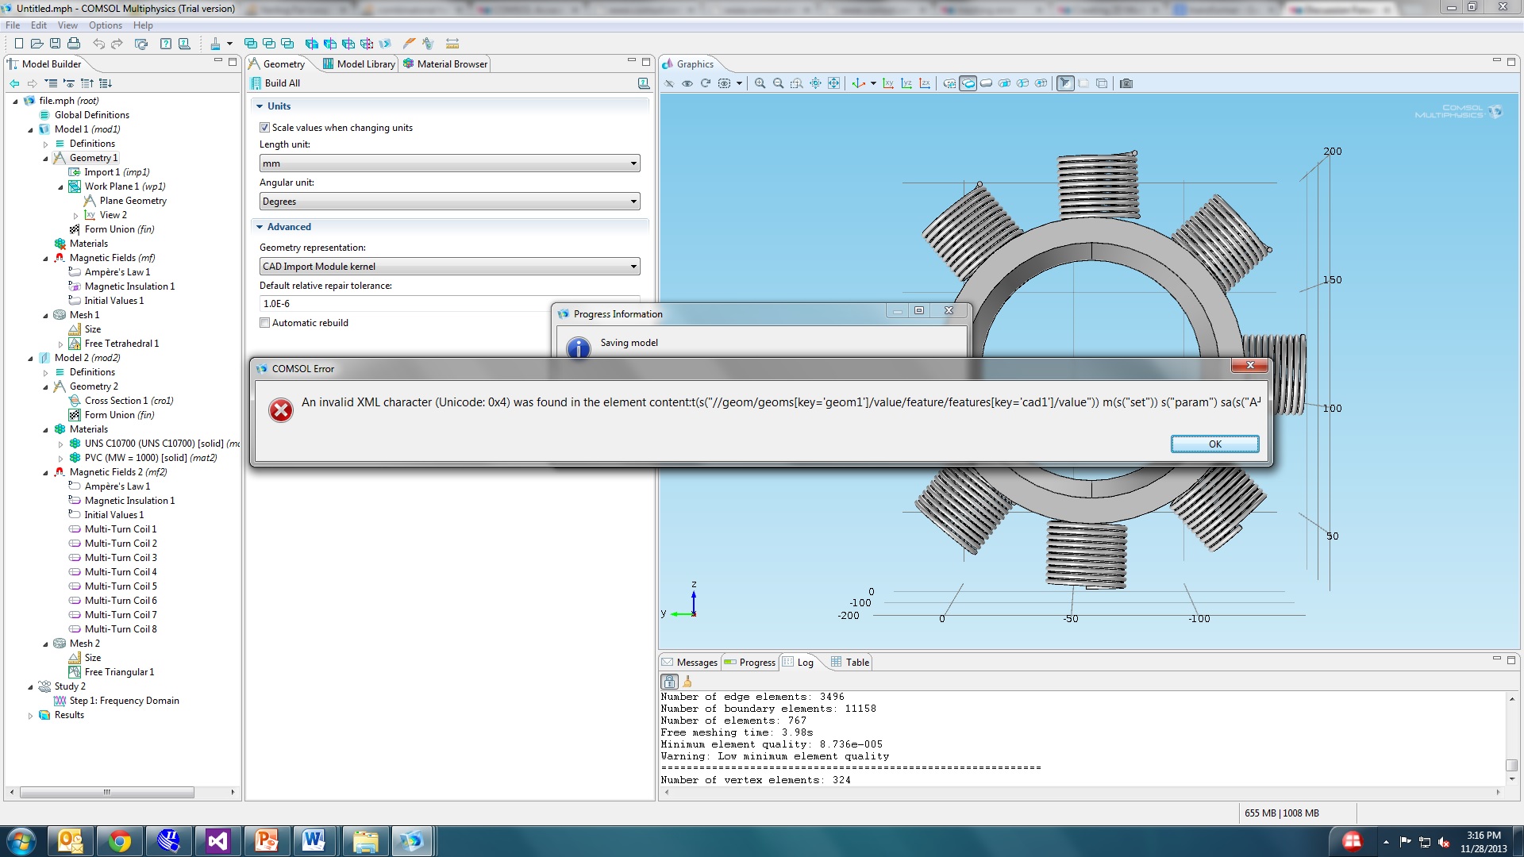Screen dimensions: 1524x857
Task: Click the Zoom Extents icon
Action: (x=833, y=83)
